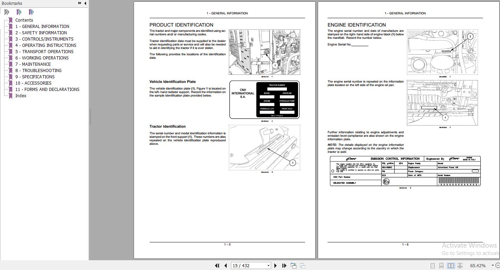Enable continuous facing page layout
This screenshot has width=500, height=270.
click(x=461, y=265)
